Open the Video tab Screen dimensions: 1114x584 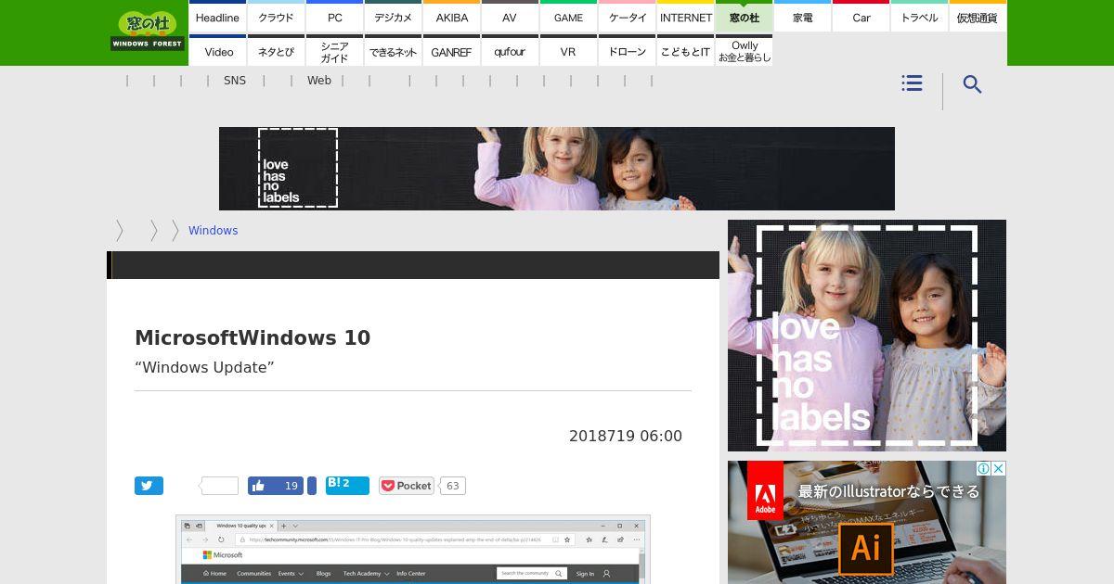pos(217,51)
